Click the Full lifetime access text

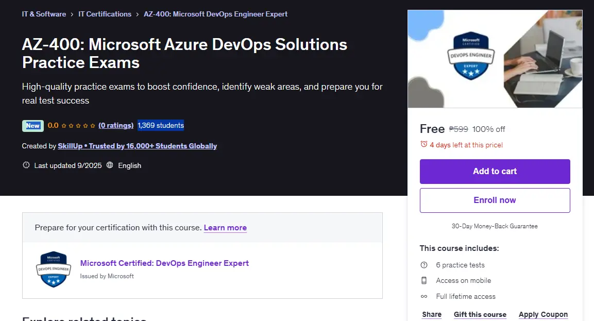(466, 296)
